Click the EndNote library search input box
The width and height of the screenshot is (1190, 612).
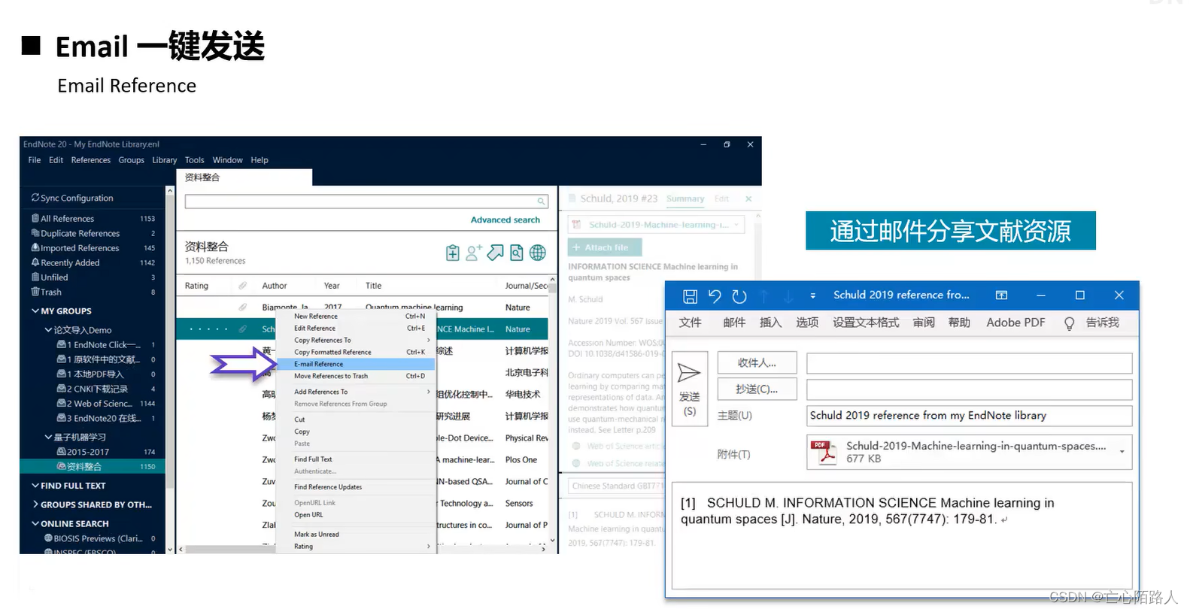(x=366, y=201)
